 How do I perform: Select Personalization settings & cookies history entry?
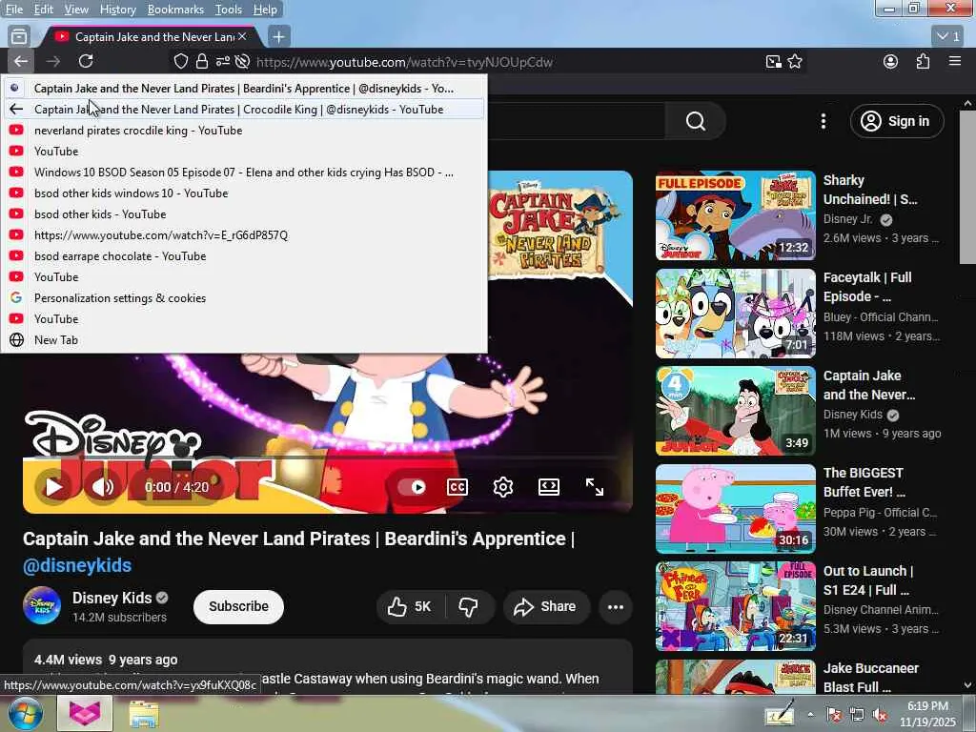tap(243, 297)
